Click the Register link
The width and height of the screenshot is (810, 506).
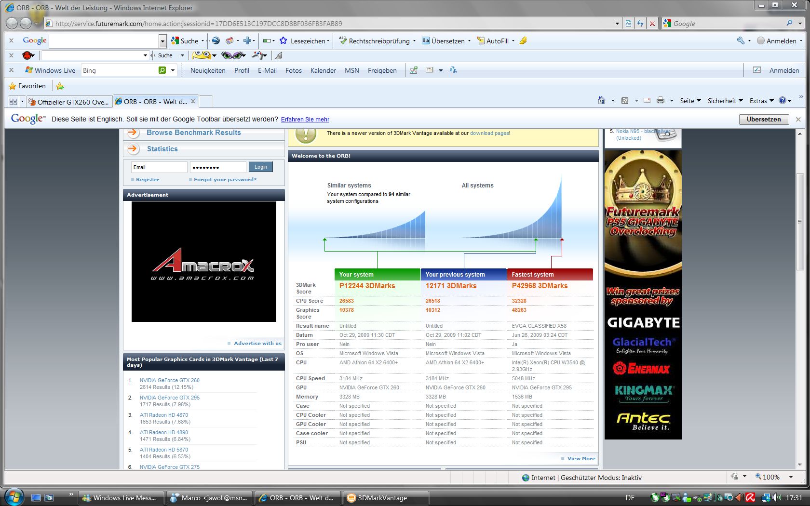[148, 179]
